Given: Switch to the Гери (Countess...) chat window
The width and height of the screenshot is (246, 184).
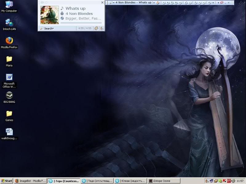Looking at the screenshot, I should point(64,181).
